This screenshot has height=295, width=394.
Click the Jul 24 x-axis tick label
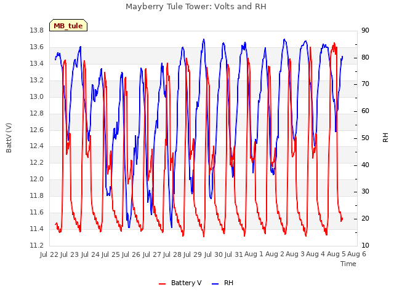(90, 254)
